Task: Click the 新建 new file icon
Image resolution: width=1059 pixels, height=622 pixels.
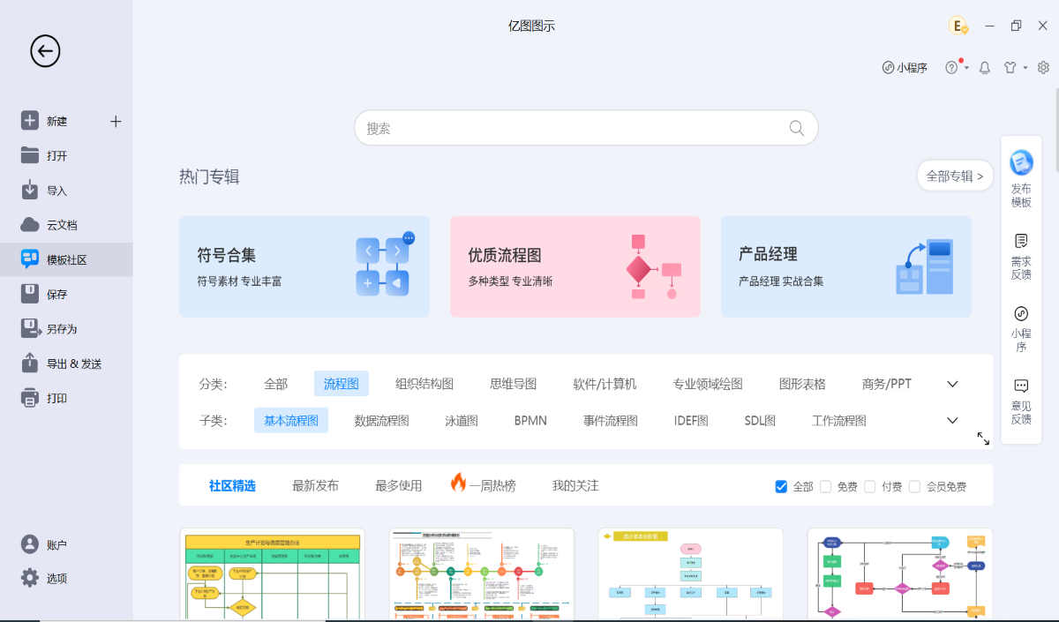Action: click(x=30, y=121)
